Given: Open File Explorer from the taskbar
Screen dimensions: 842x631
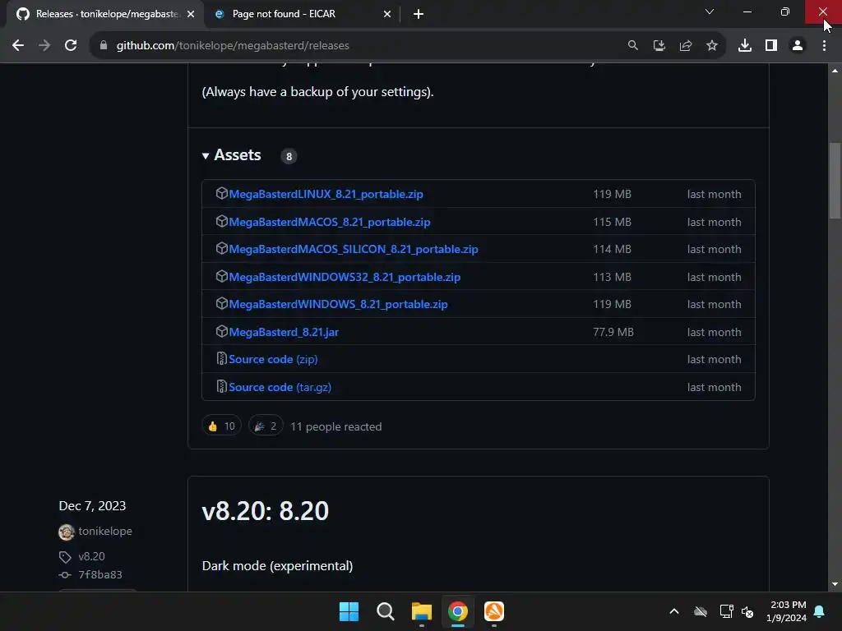Looking at the screenshot, I should click(x=422, y=611).
